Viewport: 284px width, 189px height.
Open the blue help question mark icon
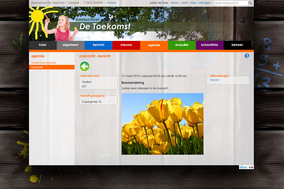click(247, 56)
